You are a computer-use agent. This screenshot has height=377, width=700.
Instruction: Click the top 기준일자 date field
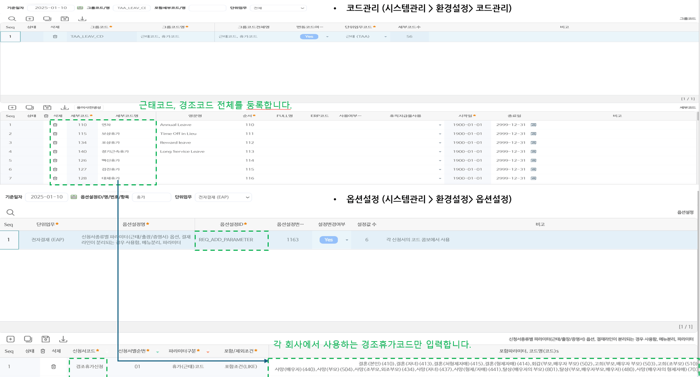(51, 8)
